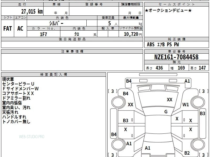Click the chassis number NZE161-7084458
Screen dimensions: 210x157
pyautogui.click(x=176, y=57)
